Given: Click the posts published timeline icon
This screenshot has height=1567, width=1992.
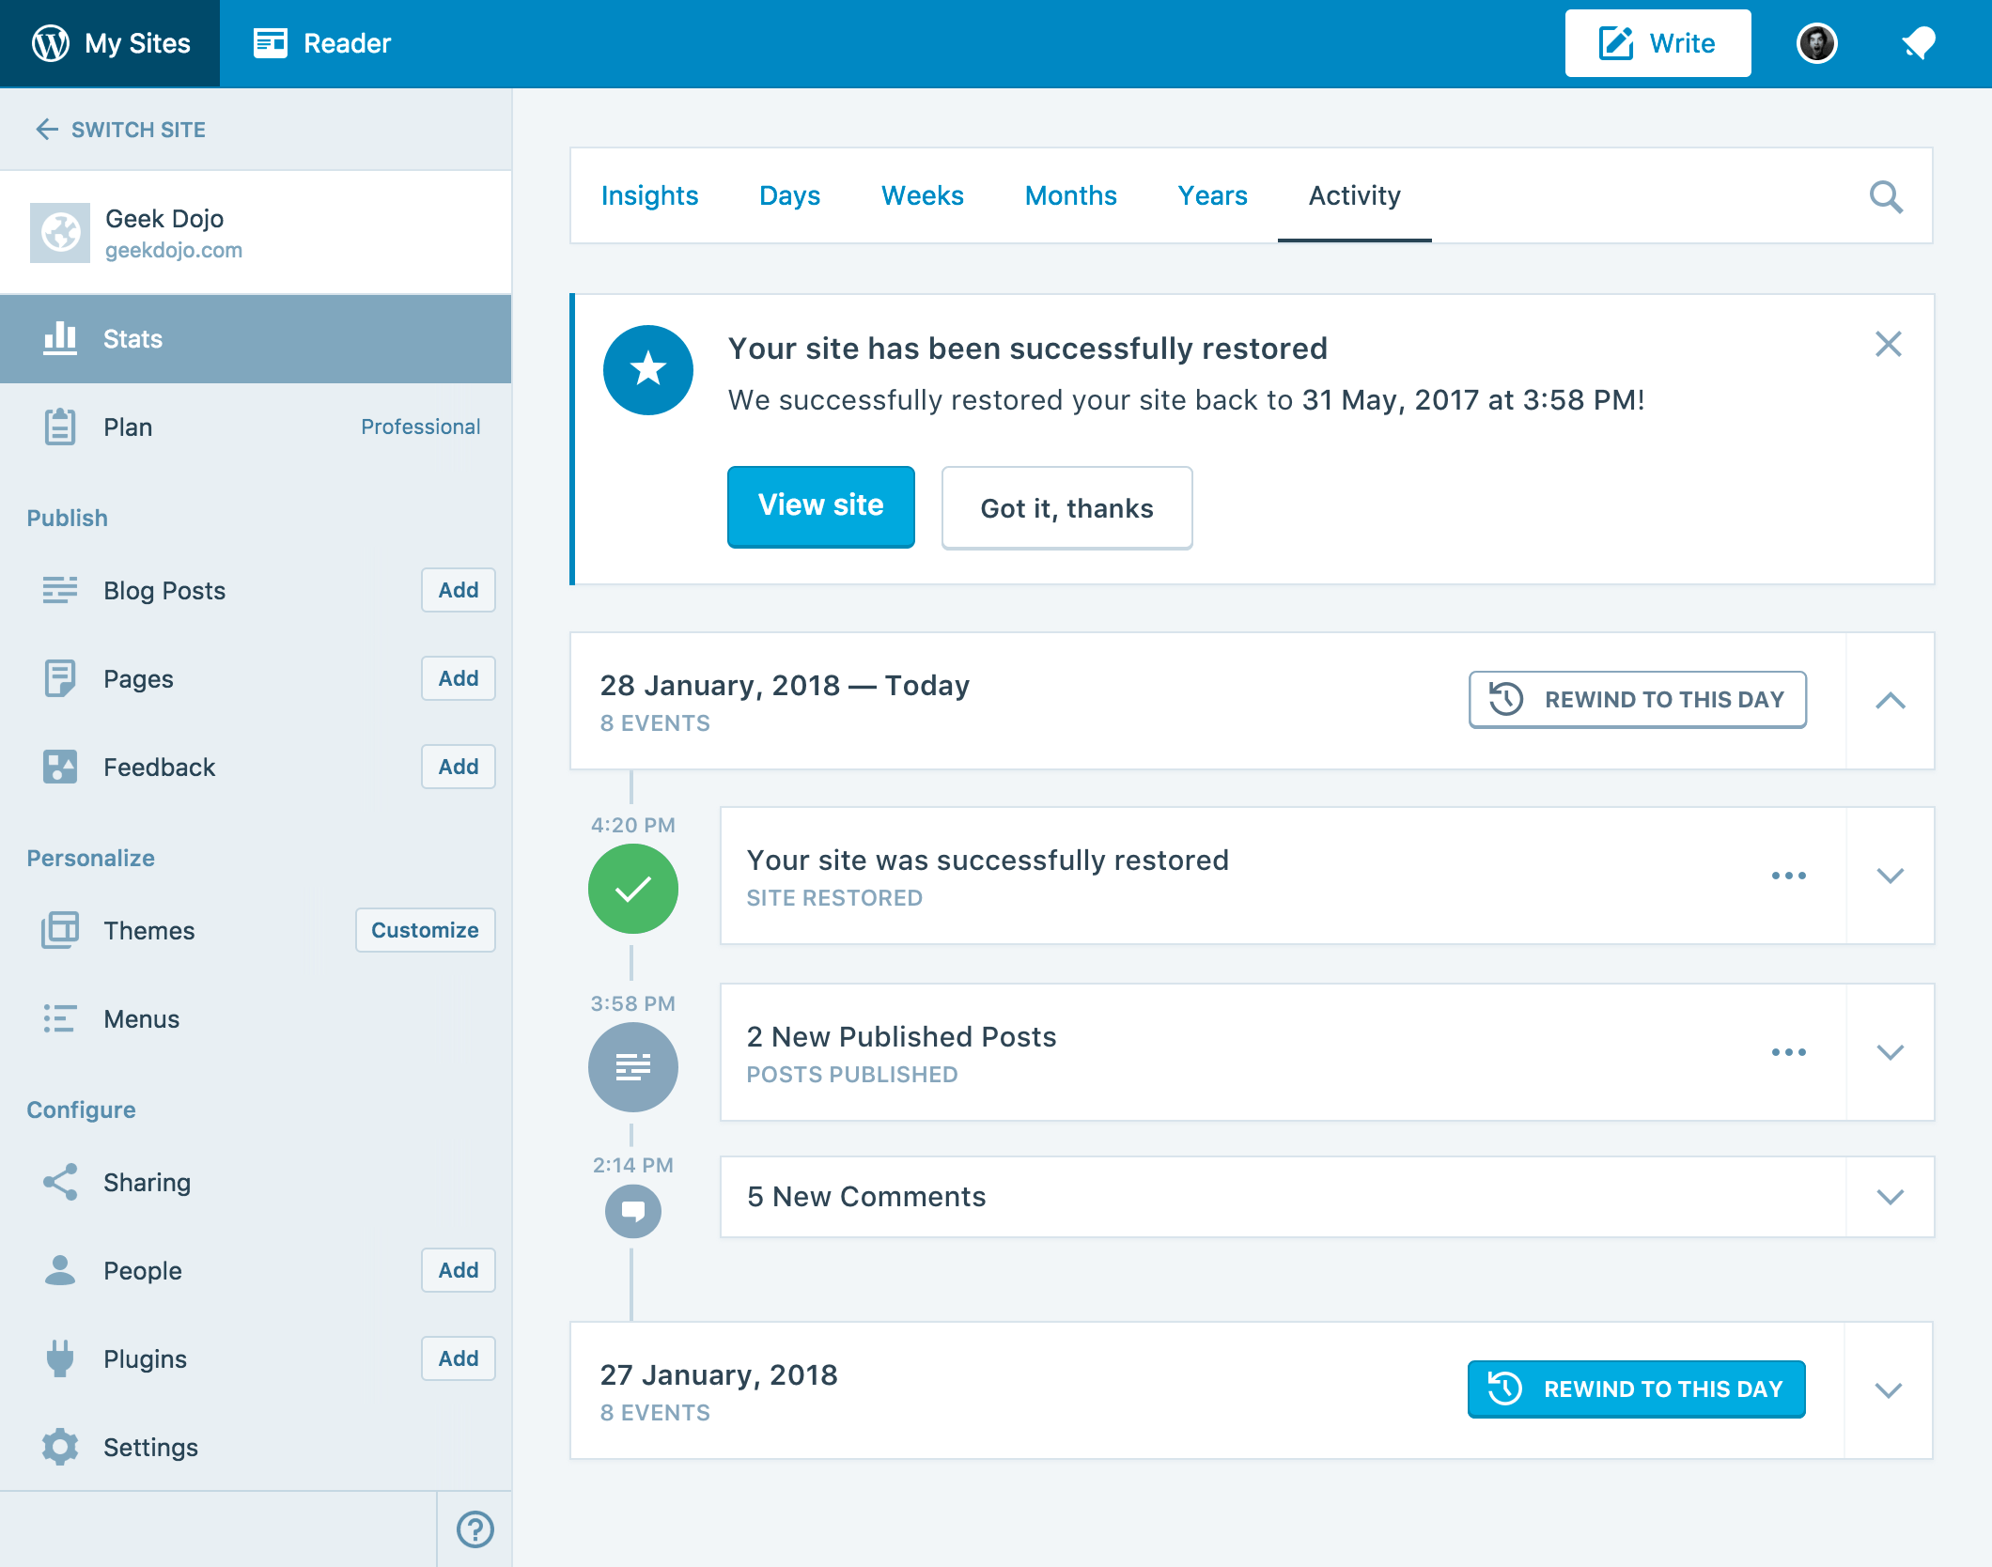Looking at the screenshot, I should (632, 1066).
